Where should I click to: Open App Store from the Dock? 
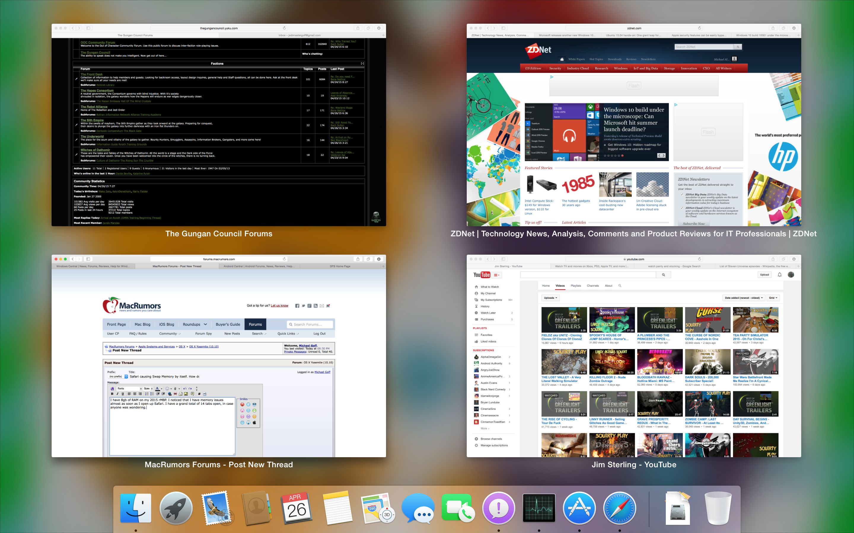click(579, 508)
